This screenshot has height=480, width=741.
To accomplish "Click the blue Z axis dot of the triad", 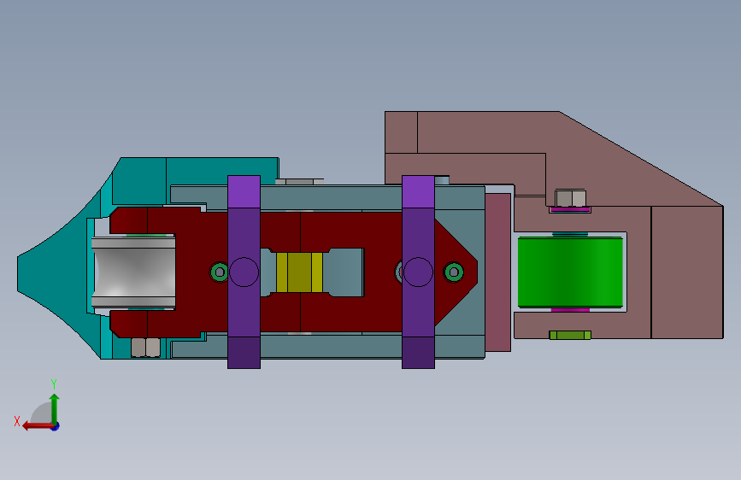I will [x=56, y=426].
